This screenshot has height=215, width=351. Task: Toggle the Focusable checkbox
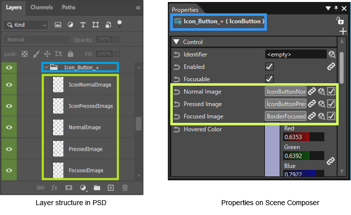click(269, 79)
